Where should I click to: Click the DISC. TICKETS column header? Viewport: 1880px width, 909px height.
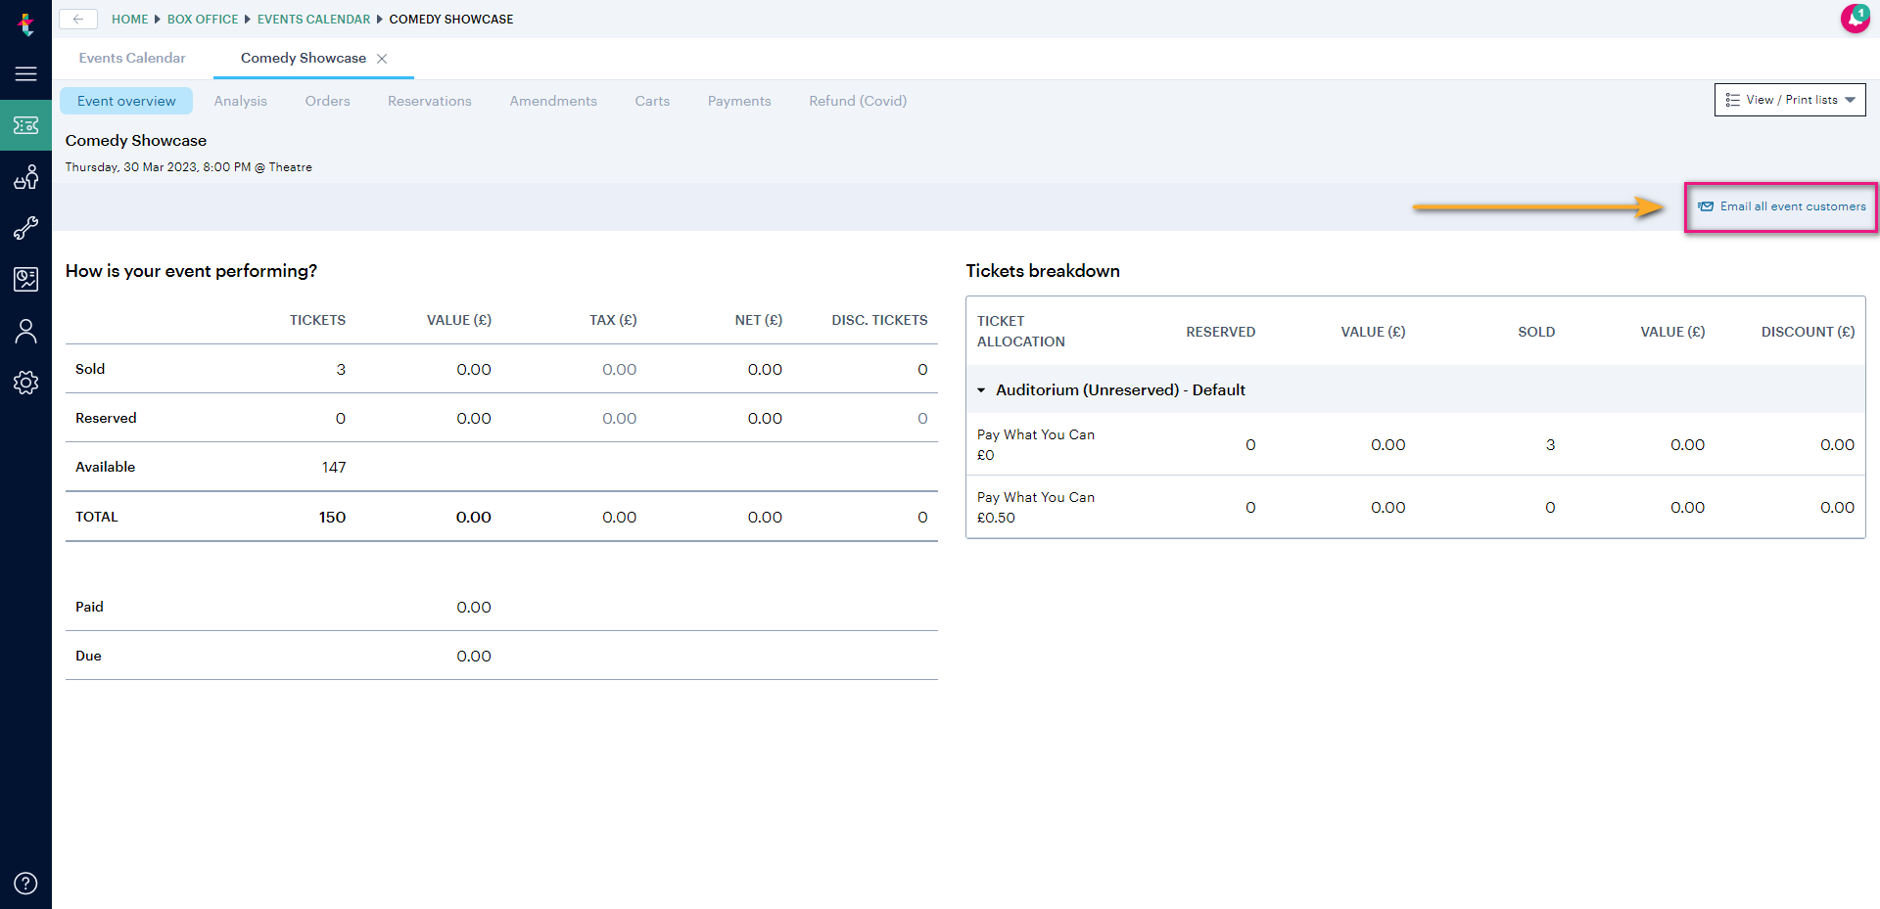879,320
